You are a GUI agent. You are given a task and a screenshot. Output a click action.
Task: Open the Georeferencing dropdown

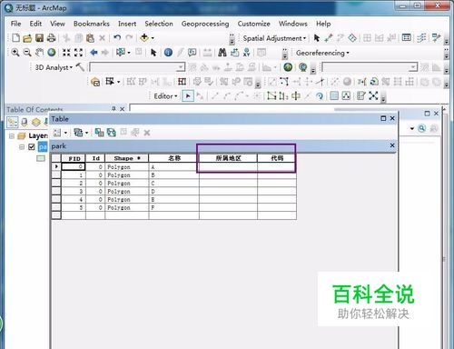(322, 53)
